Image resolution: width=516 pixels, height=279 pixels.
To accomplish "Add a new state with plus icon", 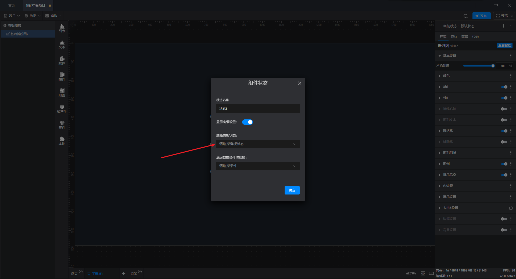I will coord(503,26).
